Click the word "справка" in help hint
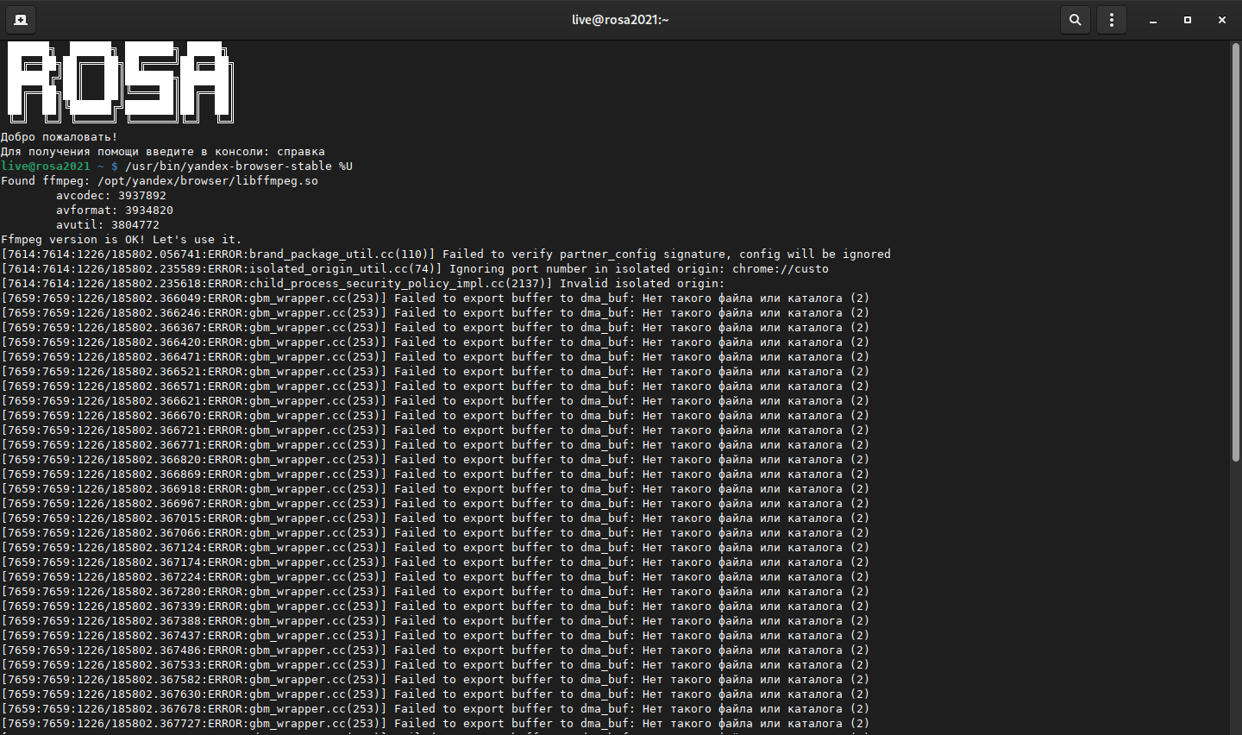 [x=301, y=152]
